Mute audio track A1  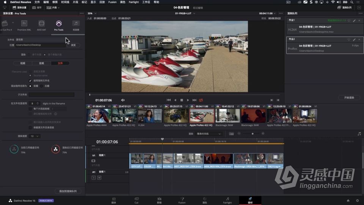[99, 178]
